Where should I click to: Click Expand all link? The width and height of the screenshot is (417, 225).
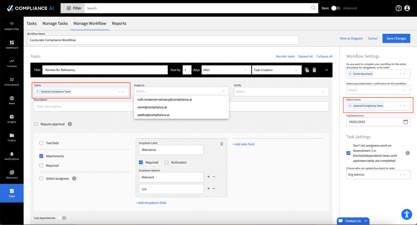[305, 56]
